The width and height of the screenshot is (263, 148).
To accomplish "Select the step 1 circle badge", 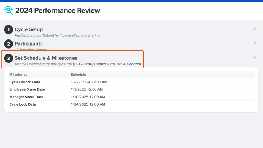I will pos(8,29).
